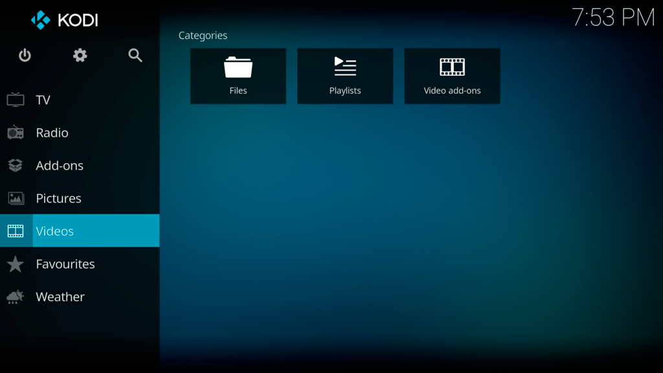The width and height of the screenshot is (663, 373).
Task: Select Radio in the main menu
Action: tap(52, 133)
